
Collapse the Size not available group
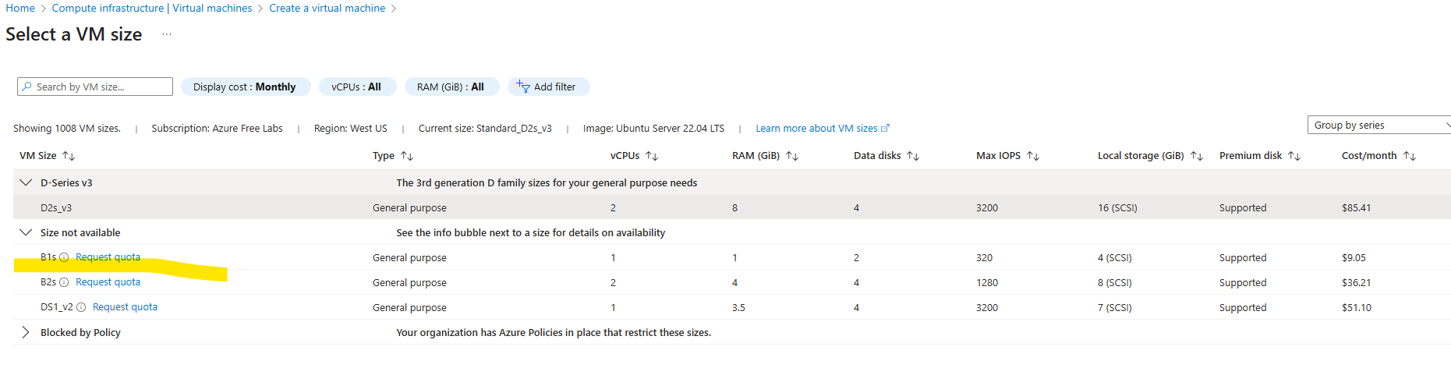click(26, 232)
